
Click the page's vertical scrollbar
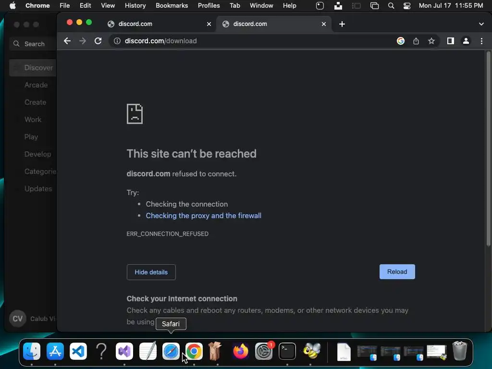(x=488, y=149)
